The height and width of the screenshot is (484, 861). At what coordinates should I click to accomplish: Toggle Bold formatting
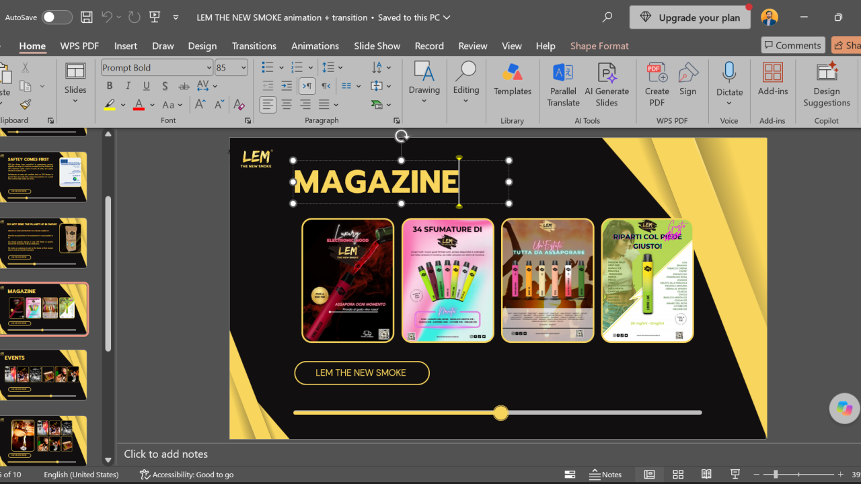pos(109,86)
